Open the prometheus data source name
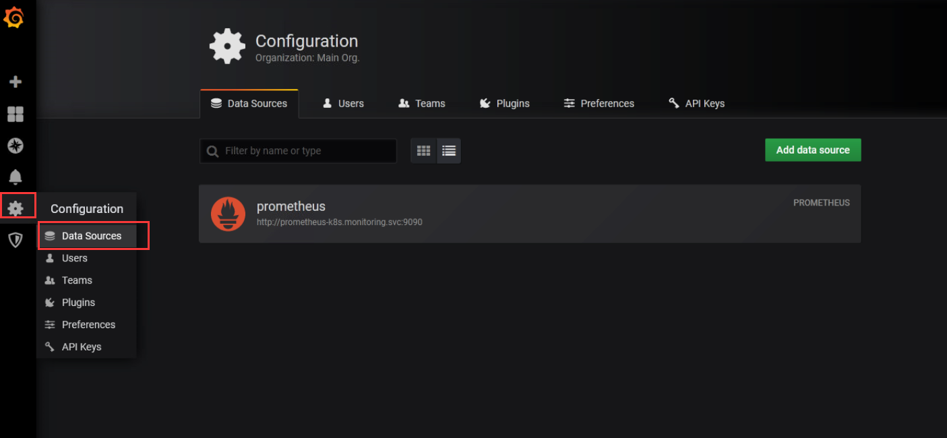Viewport: 947px width, 438px height. (291, 206)
